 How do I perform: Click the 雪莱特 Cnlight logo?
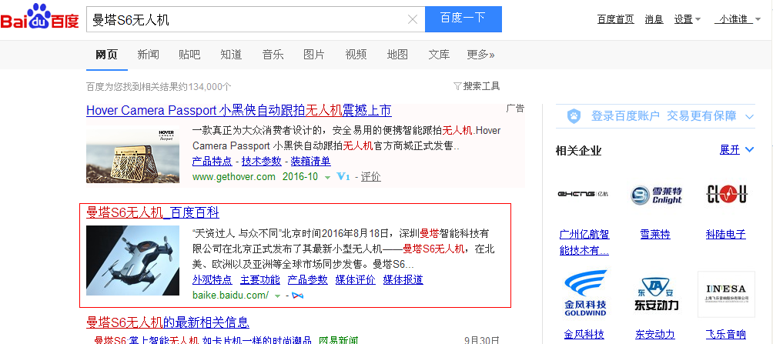coord(656,195)
